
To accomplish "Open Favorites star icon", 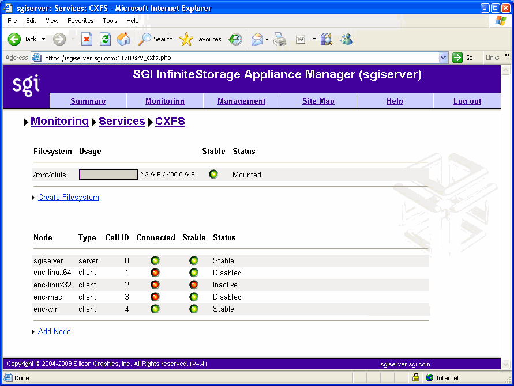I will (186, 39).
